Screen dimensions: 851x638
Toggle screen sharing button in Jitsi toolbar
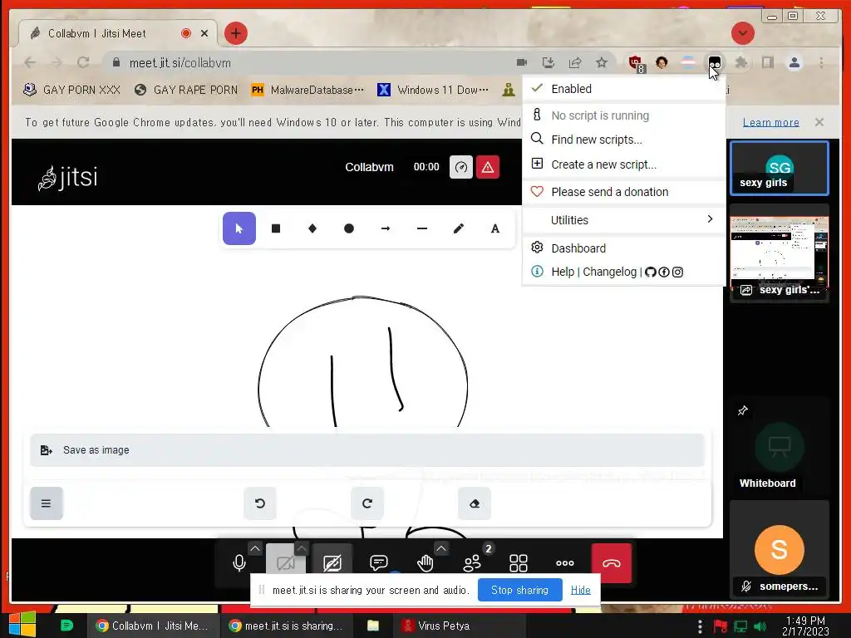pyautogui.click(x=332, y=563)
